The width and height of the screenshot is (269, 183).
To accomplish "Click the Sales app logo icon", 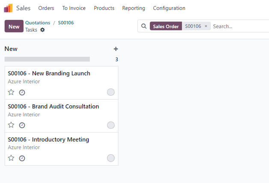I will point(8,8).
